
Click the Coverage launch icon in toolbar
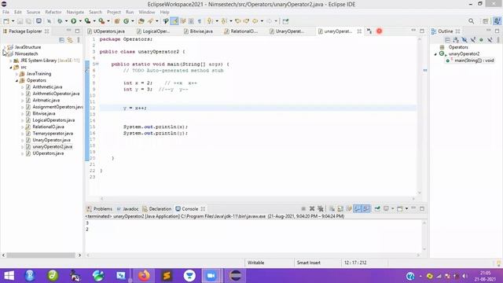87,21
